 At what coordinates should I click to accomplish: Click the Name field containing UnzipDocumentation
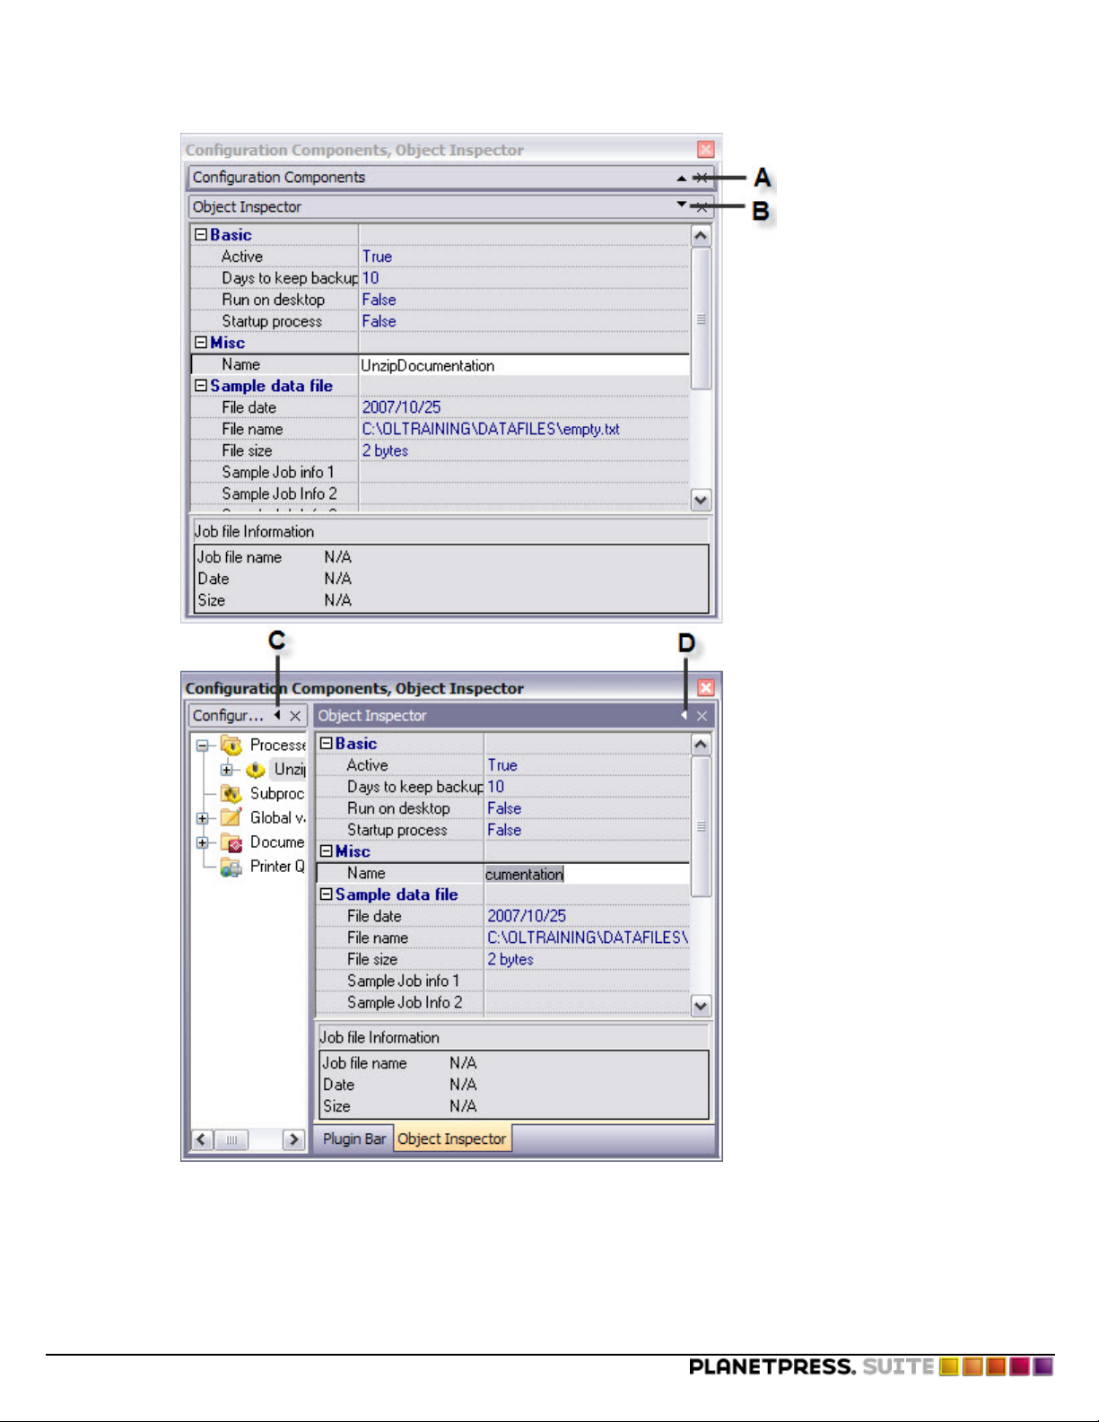[x=524, y=365]
